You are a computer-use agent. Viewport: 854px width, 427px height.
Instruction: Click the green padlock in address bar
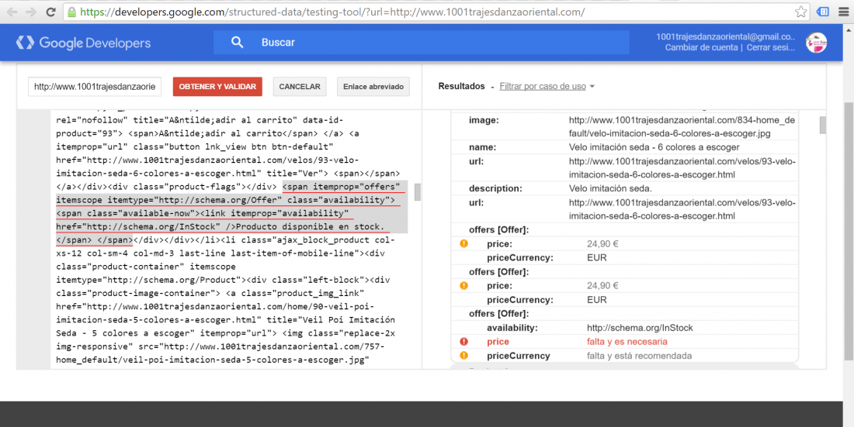71,12
